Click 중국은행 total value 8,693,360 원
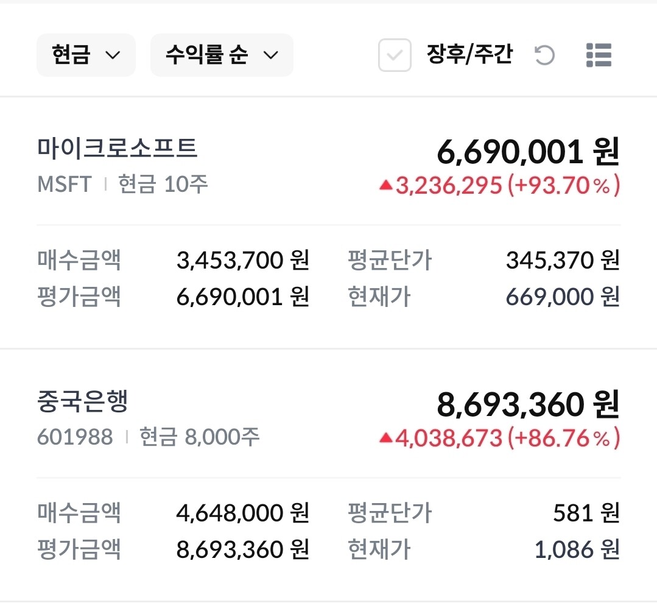Screen dimensions: 657x603 pyautogui.click(x=528, y=404)
